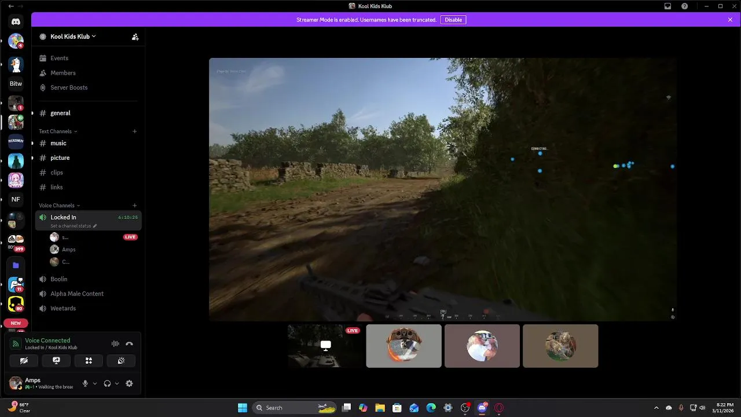Screen dimensions: 741x417
Task: Start an activity in voice panel
Action: click(89, 360)
